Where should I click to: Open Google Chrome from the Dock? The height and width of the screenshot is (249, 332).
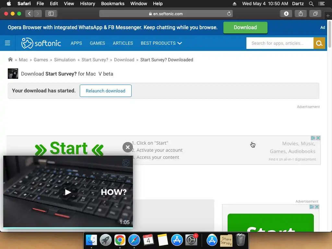(120, 240)
